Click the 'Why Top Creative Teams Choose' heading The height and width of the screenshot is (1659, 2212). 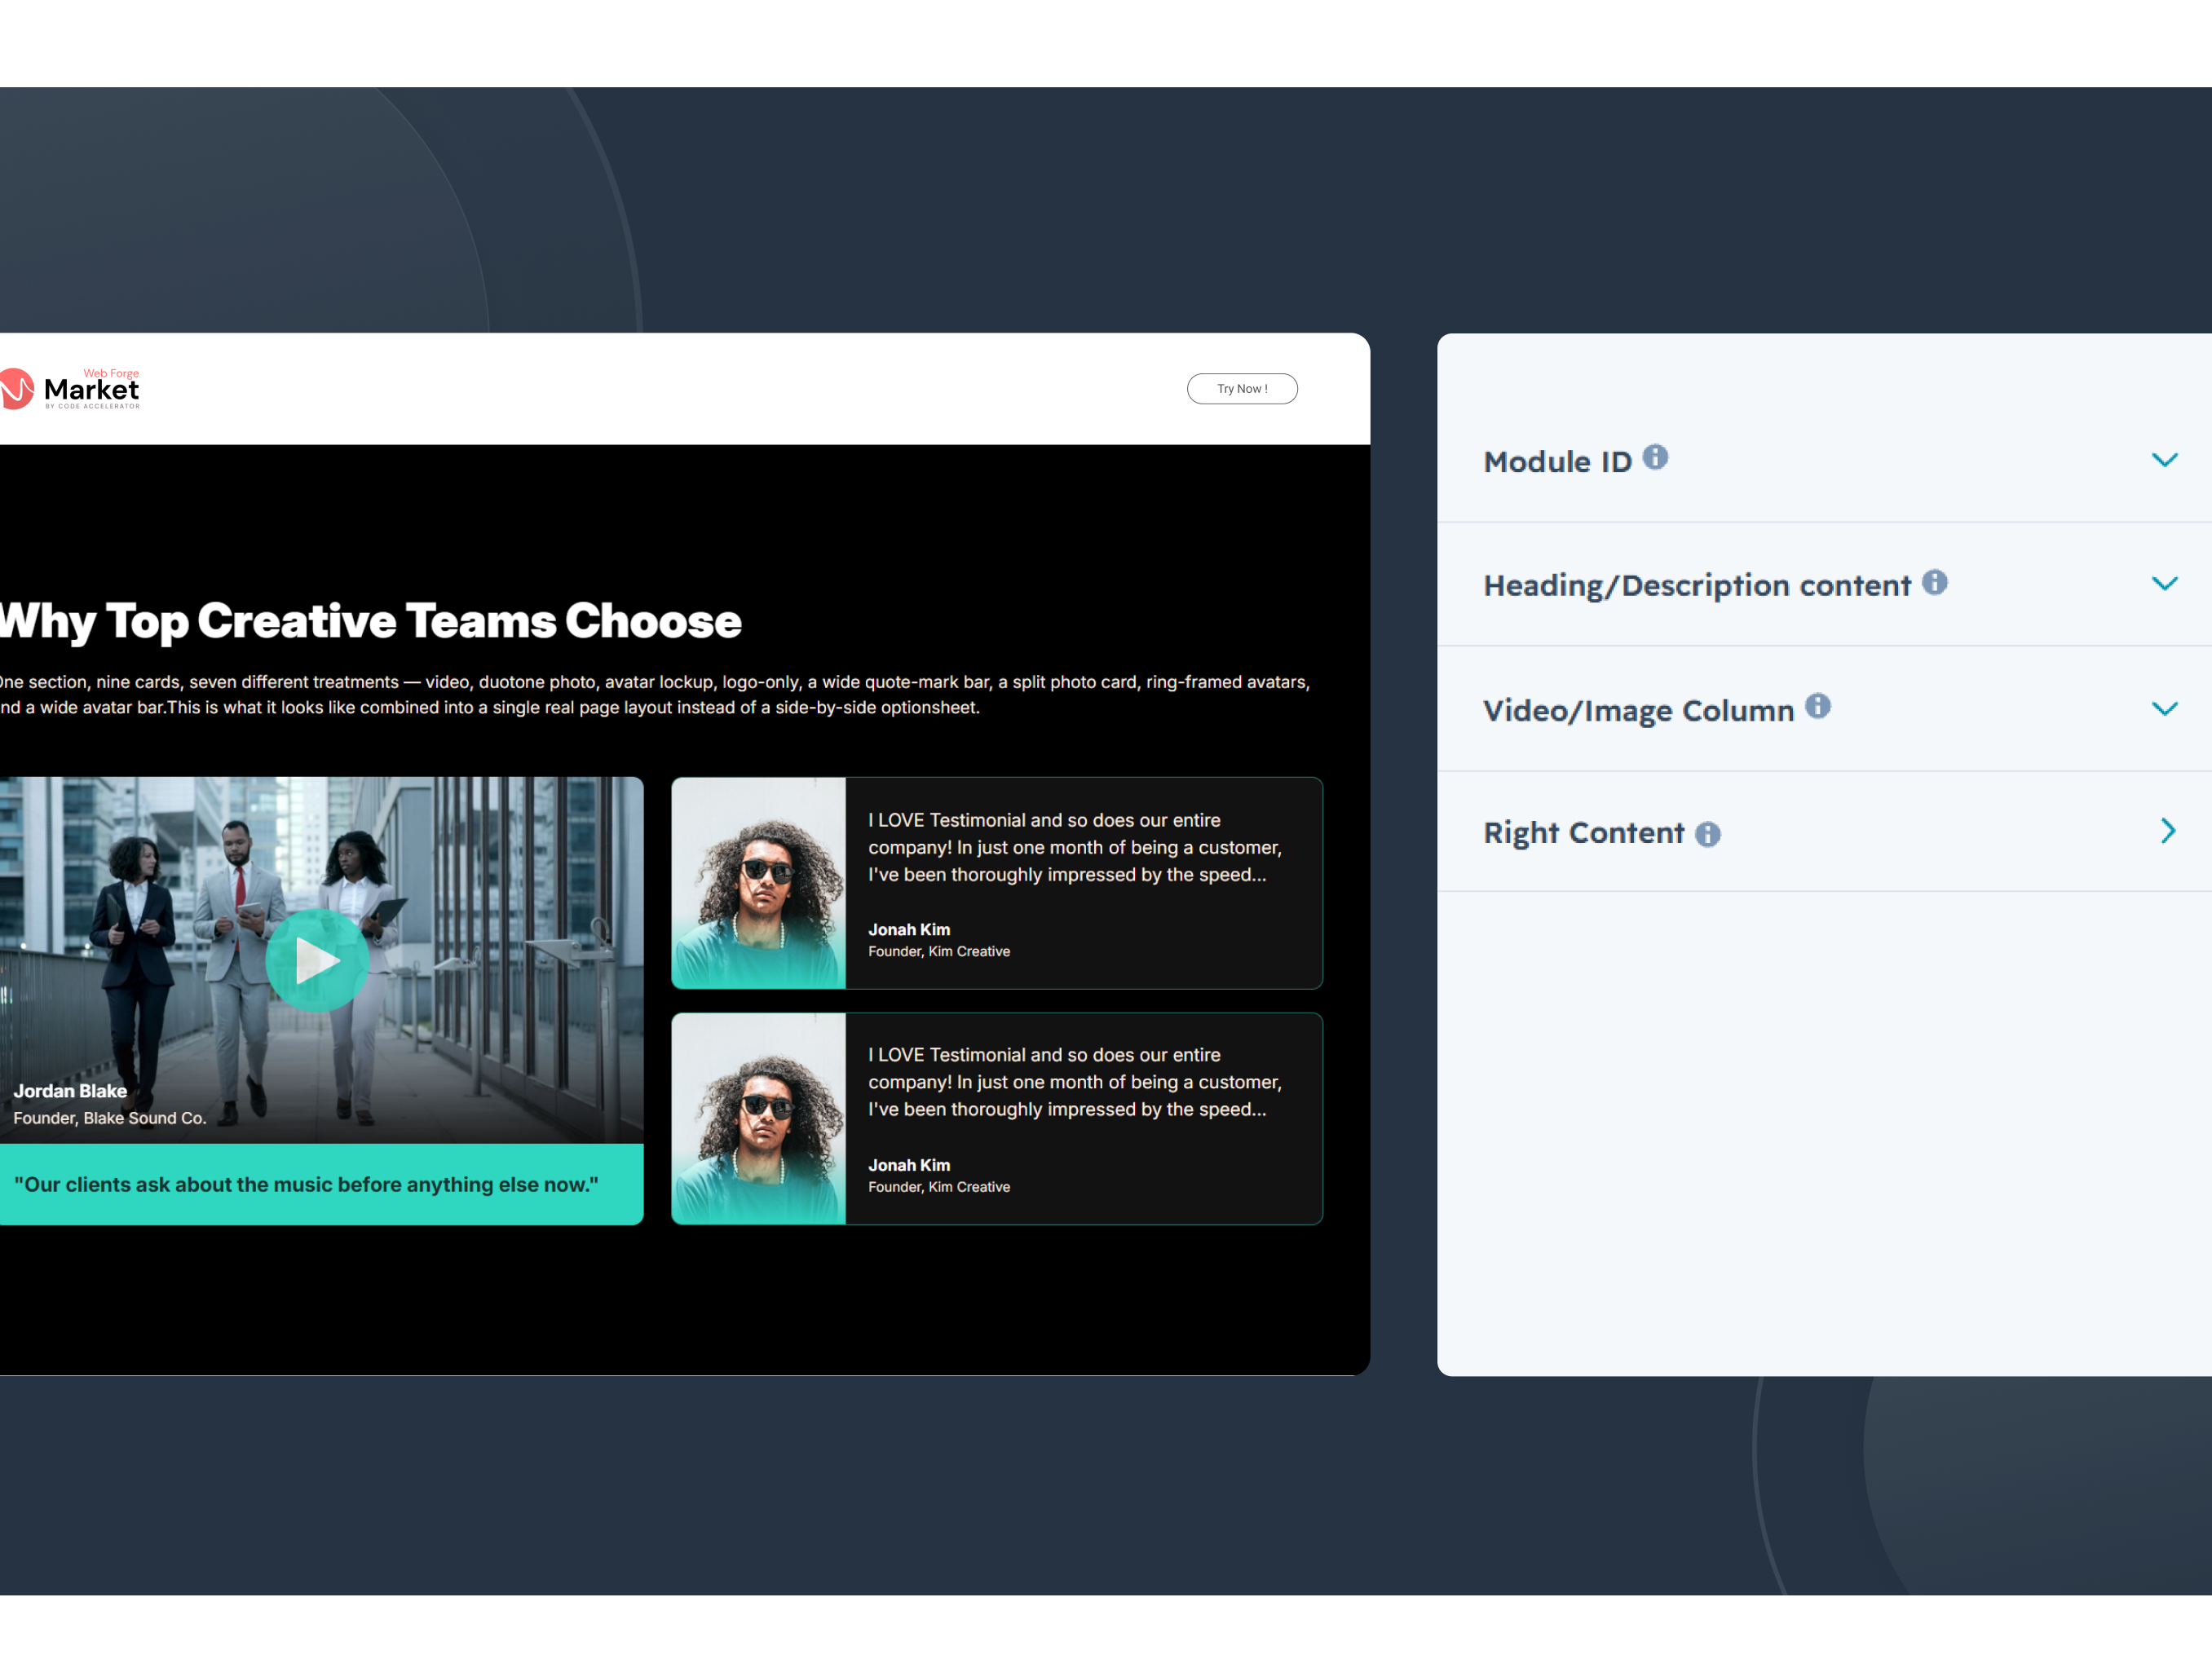click(x=370, y=621)
